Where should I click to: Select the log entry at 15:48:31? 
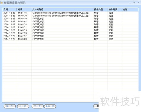pyautogui.click(x=70, y=27)
